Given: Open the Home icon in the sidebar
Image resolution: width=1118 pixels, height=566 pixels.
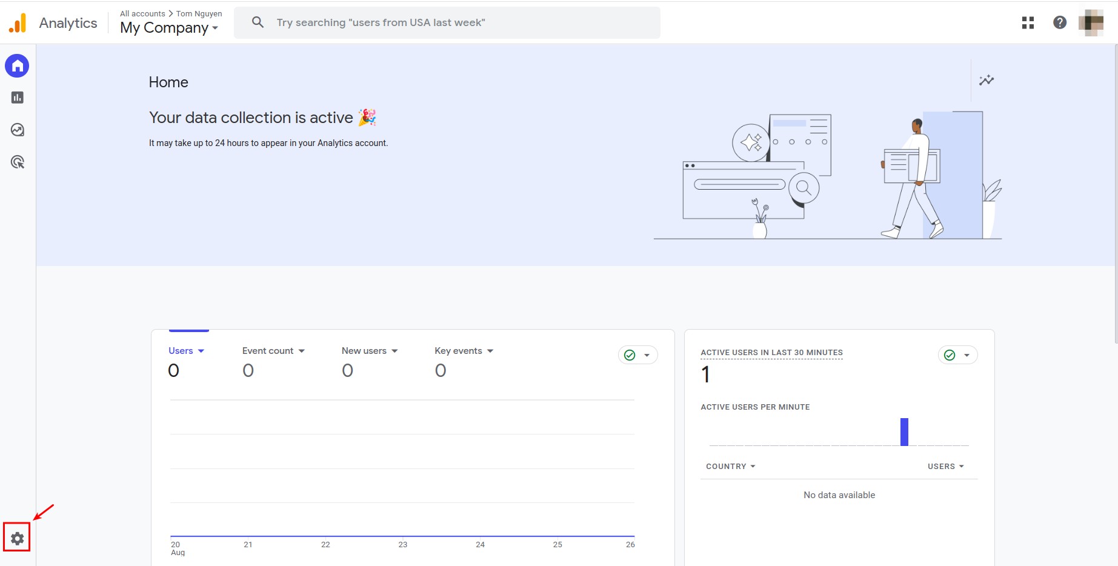Looking at the screenshot, I should point(17,65).
